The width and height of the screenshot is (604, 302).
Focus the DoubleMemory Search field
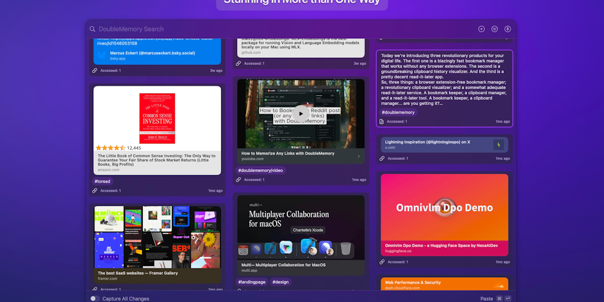285,29
